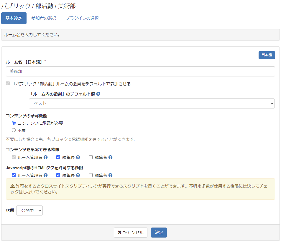Image resolution: width=286 pixels, height=244 pixels.
Task: Uncheck 編集長 under コンテンツを承認できる権限
Action: click(58, 157)
